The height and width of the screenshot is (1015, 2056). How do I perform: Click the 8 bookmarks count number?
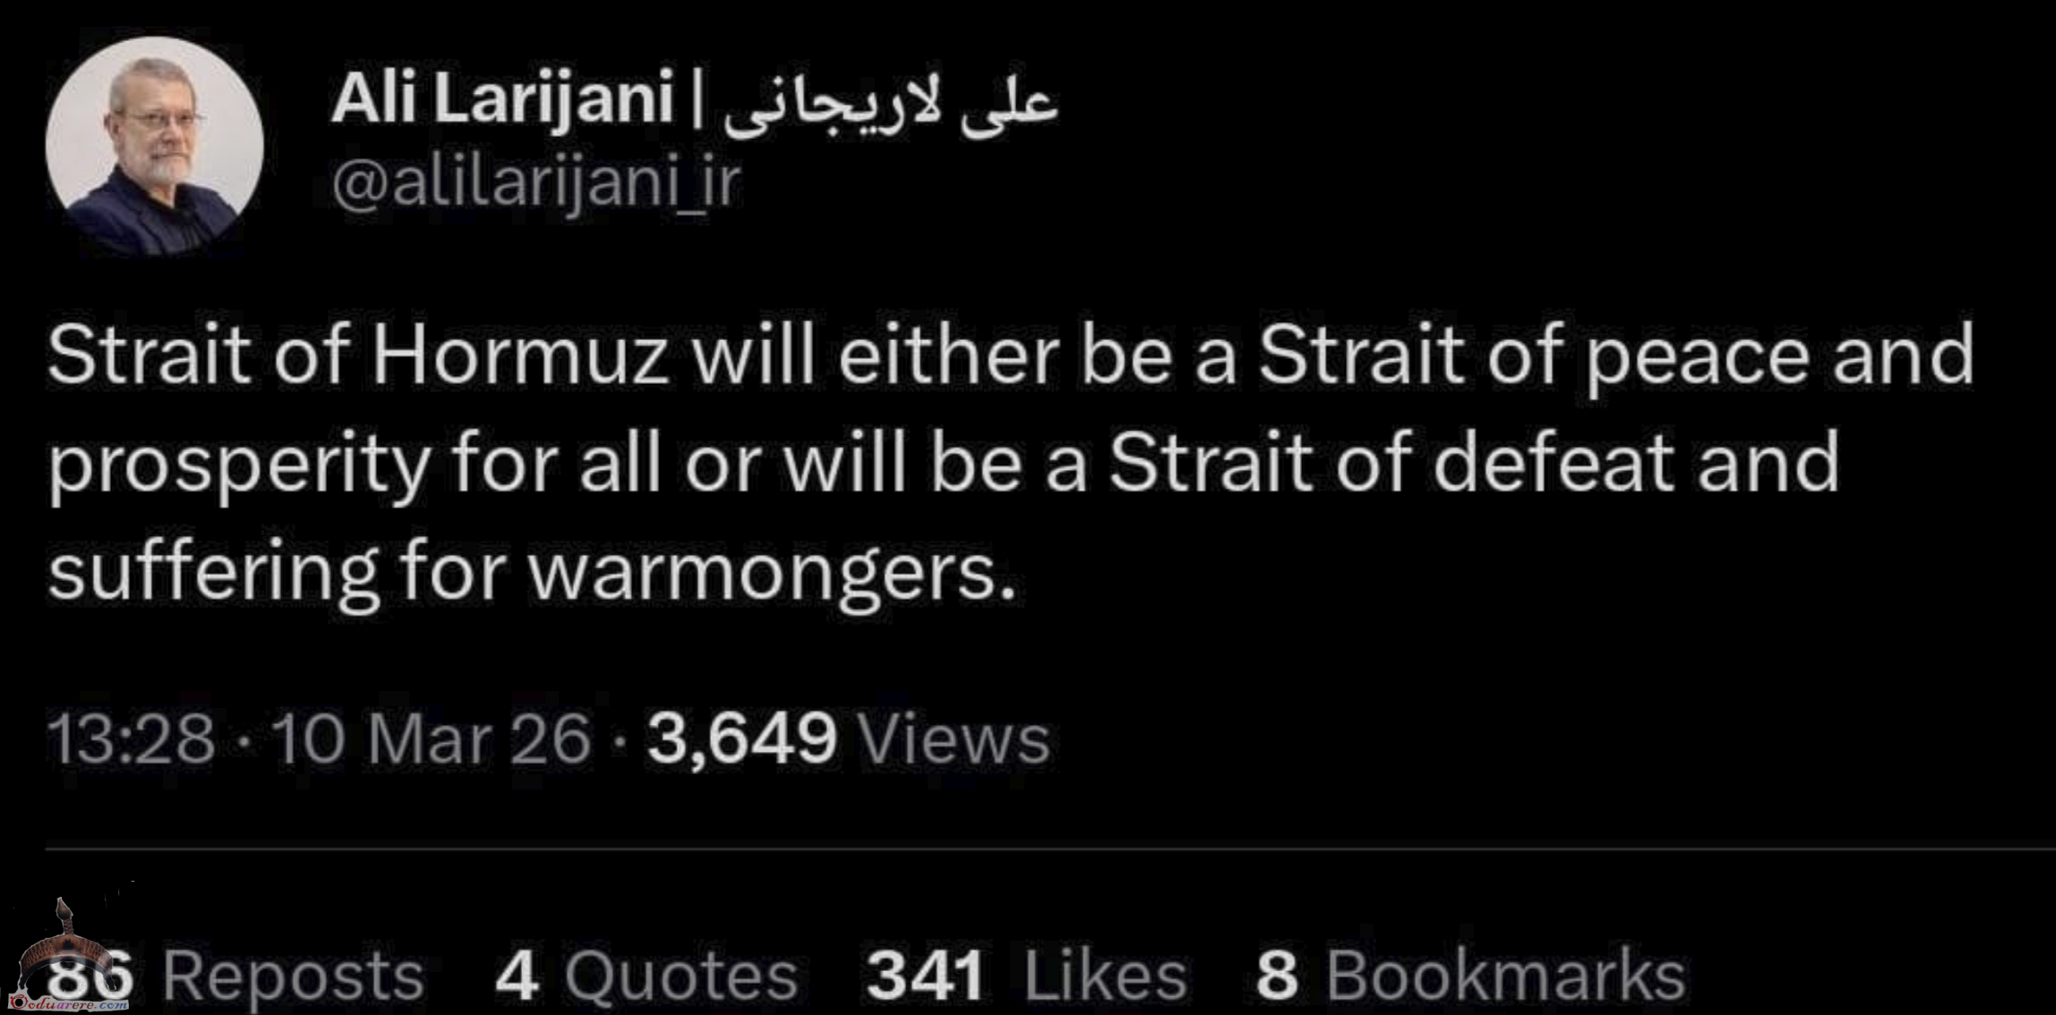[1277, 975]
